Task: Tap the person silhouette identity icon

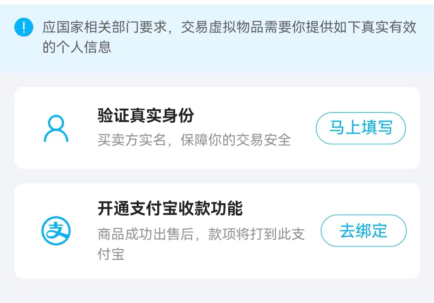Action: 56,129
